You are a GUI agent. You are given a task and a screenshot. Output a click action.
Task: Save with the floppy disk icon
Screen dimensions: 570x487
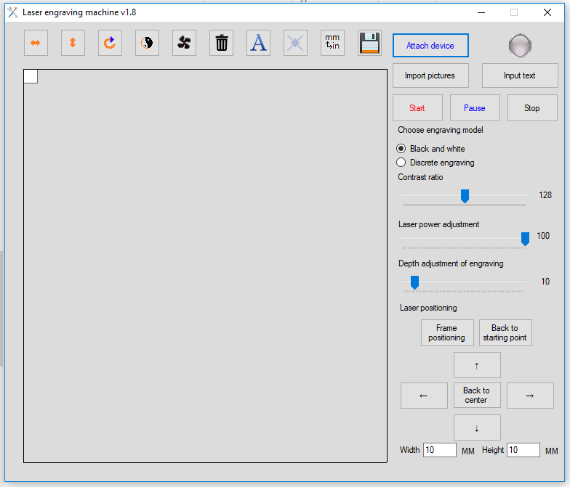click(369, 43)
